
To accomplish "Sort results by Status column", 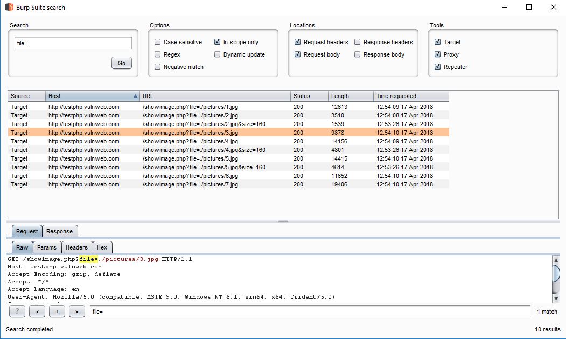I will pyautogui.click(x=309, y=96).
